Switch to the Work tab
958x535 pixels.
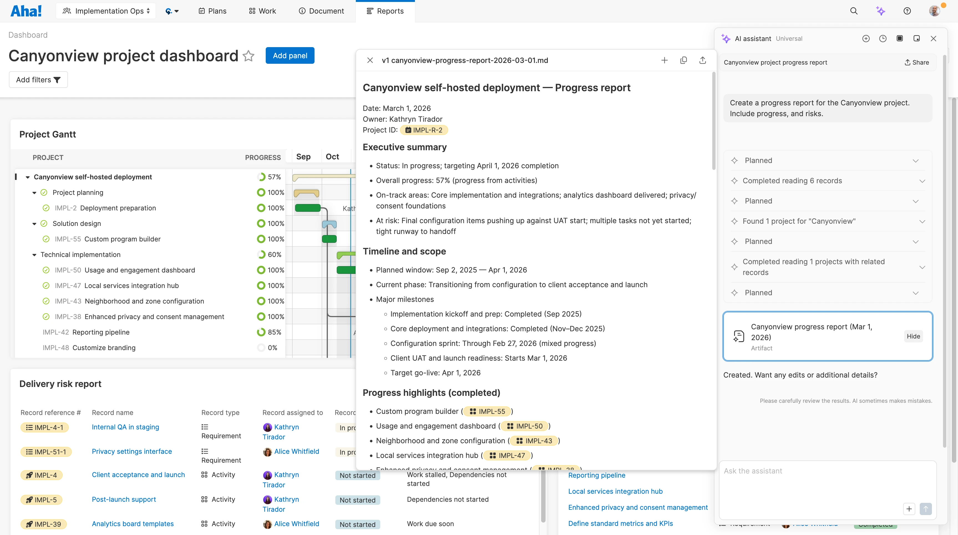click(x=262, y=11)
